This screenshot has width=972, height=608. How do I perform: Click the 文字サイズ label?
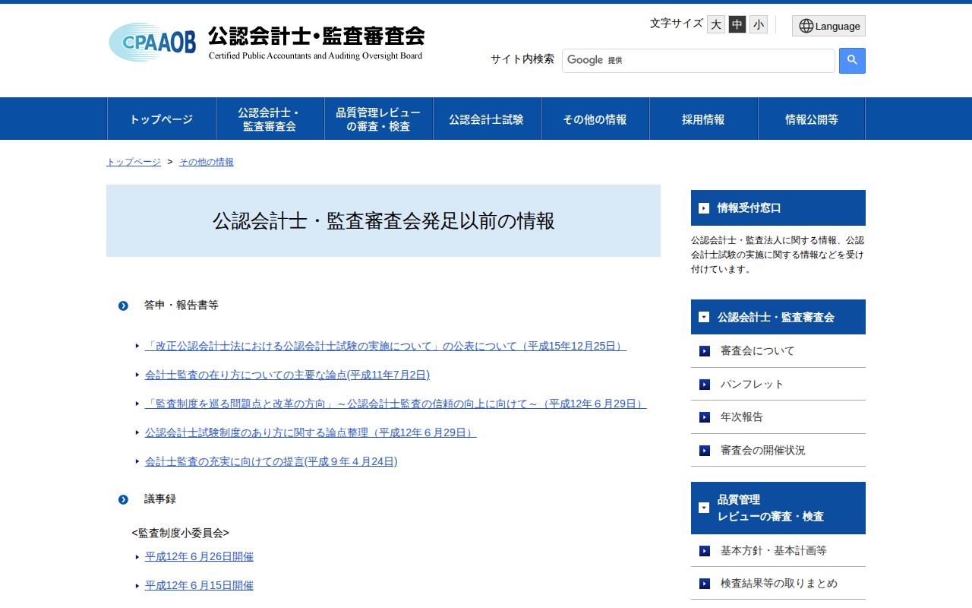pyautogui.click(x=677, y=24)
